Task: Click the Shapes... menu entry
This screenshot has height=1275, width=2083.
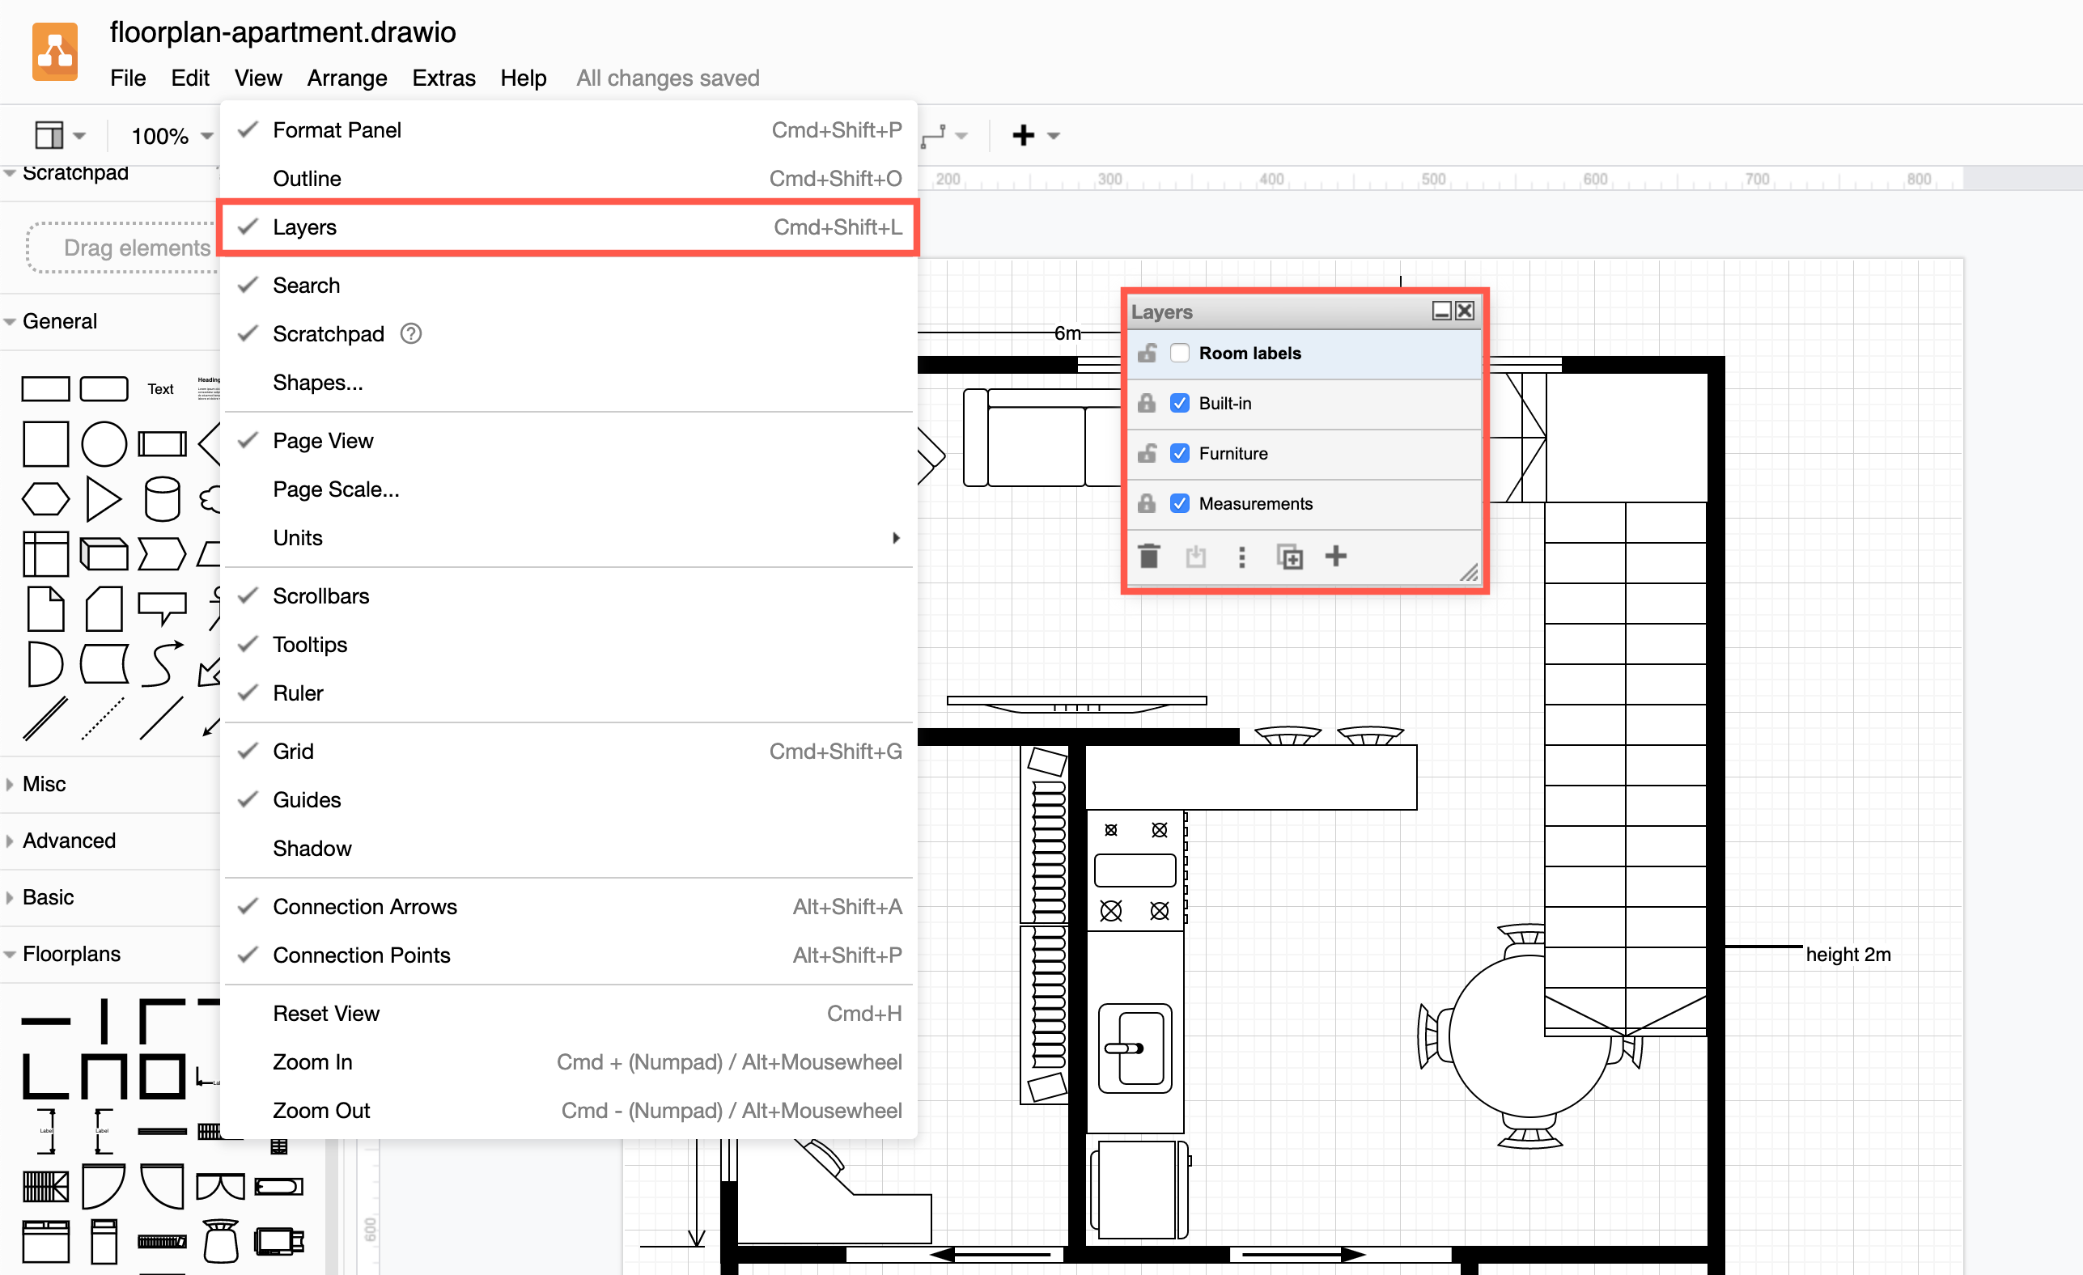Action: pos(317,382)
